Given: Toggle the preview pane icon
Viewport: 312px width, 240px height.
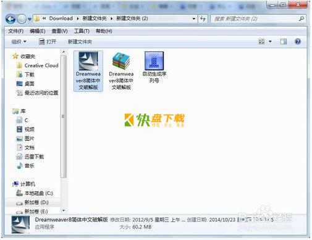Looking at the screenshot, I should (x=284, y=41).
